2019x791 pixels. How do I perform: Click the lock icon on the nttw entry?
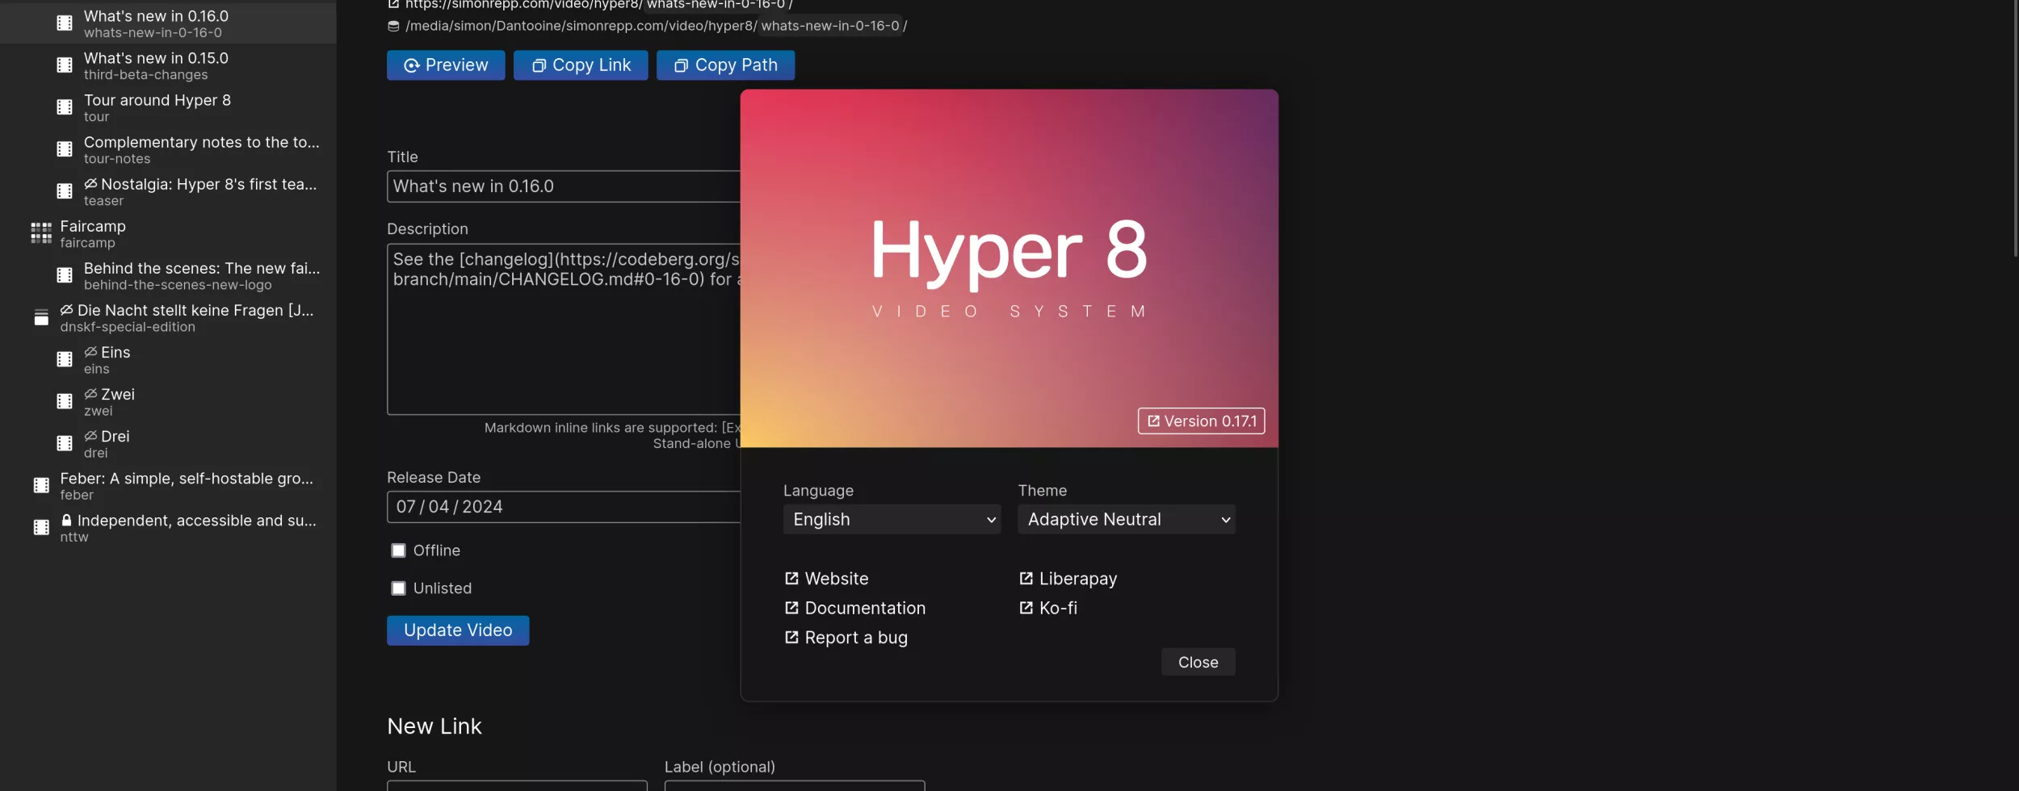click(66, 520)
